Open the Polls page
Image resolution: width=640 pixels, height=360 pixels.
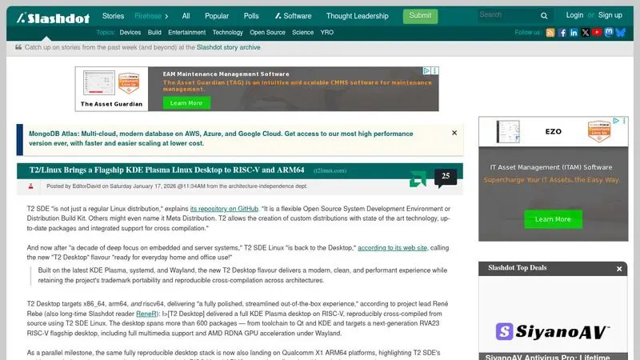[251, 16]
